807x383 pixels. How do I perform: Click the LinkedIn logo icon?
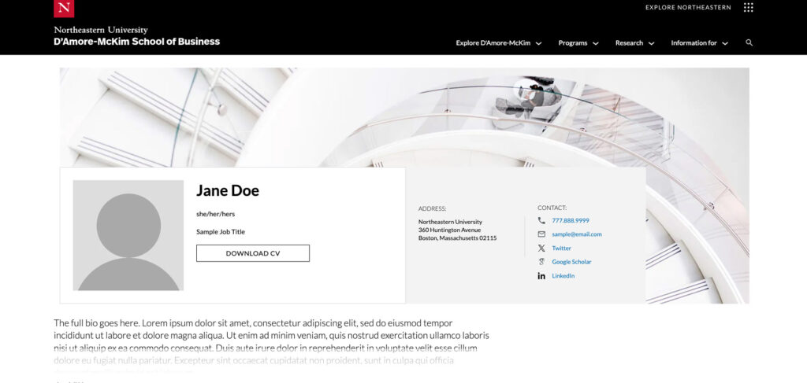541,276
